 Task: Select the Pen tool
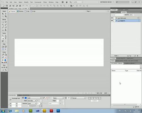[6, 36]
